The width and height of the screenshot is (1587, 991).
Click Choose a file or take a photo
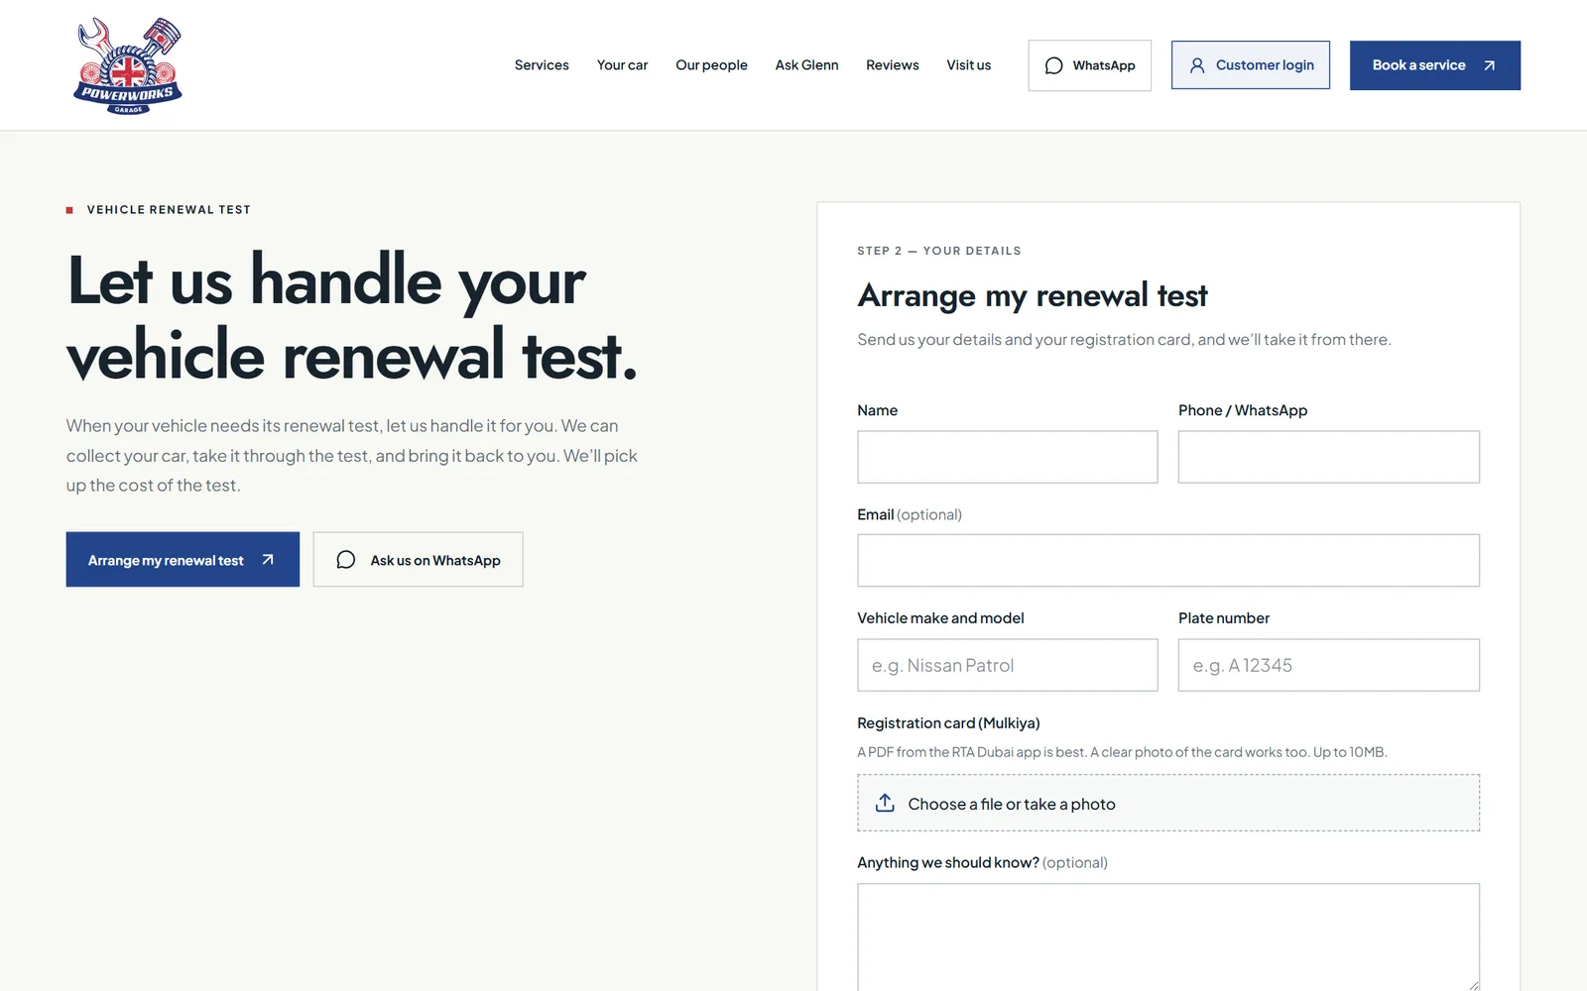click(x=1168, y=803)
